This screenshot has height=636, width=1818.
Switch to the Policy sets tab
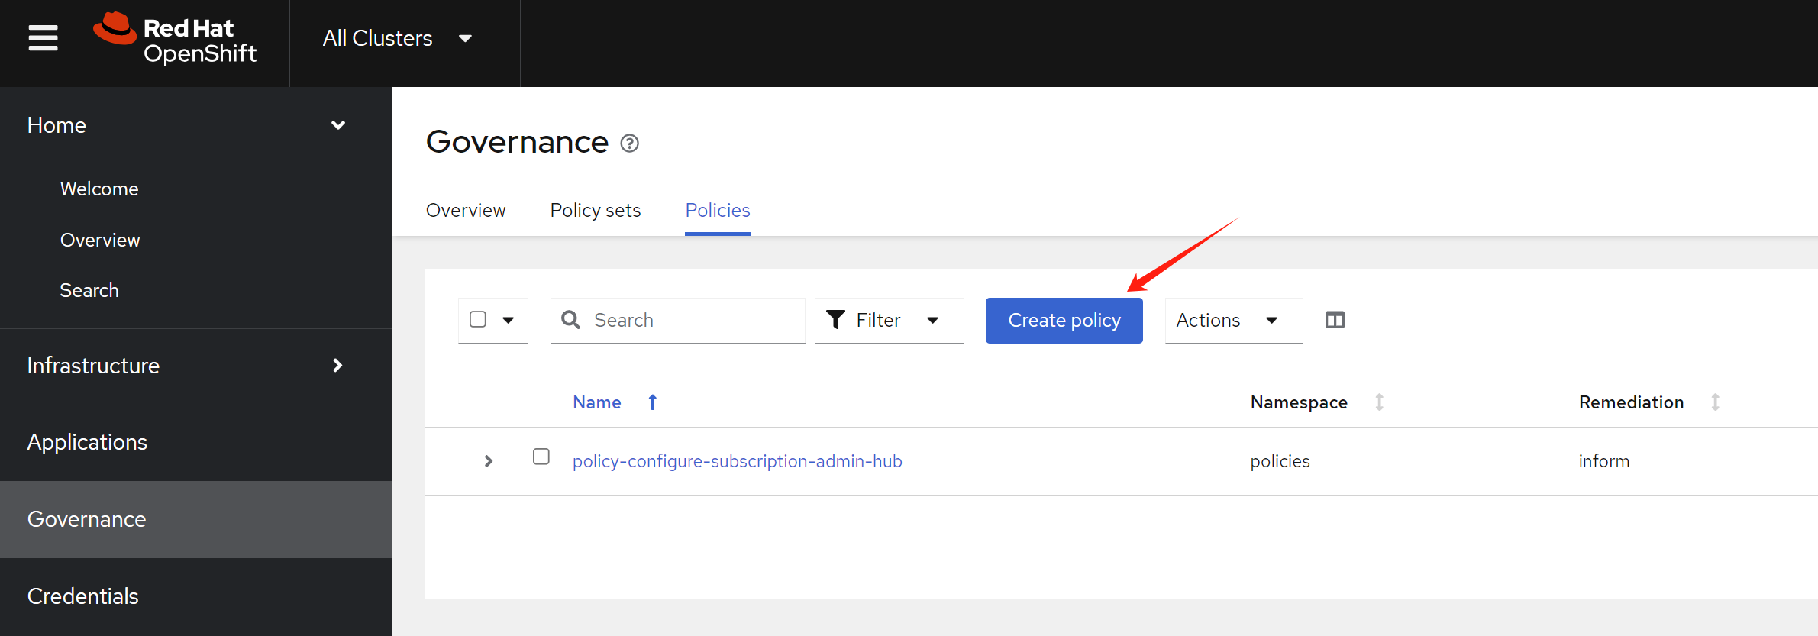(x=596, y=210)
